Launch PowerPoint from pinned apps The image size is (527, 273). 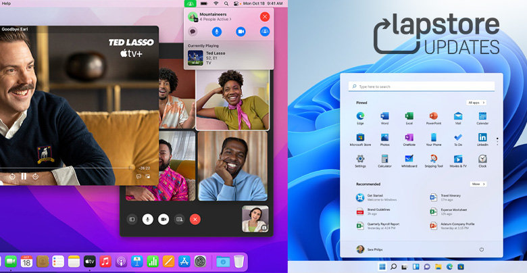point(434,118)
